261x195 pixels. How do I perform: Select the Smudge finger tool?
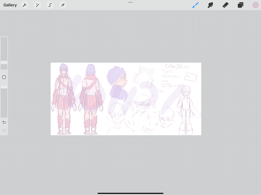tap(210, 5)
